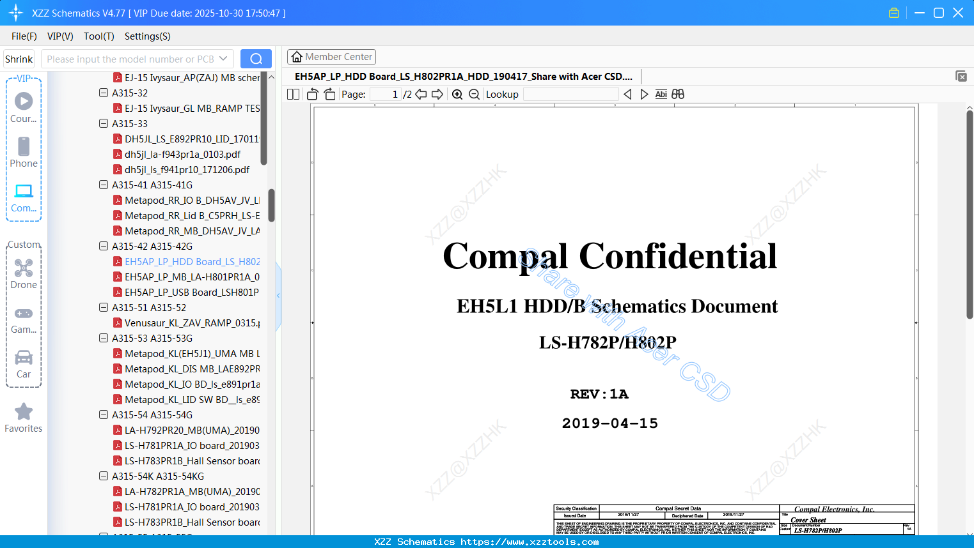Open Venusaur_KL_ZAV_RAMP_0315 file

coord(192,323)
